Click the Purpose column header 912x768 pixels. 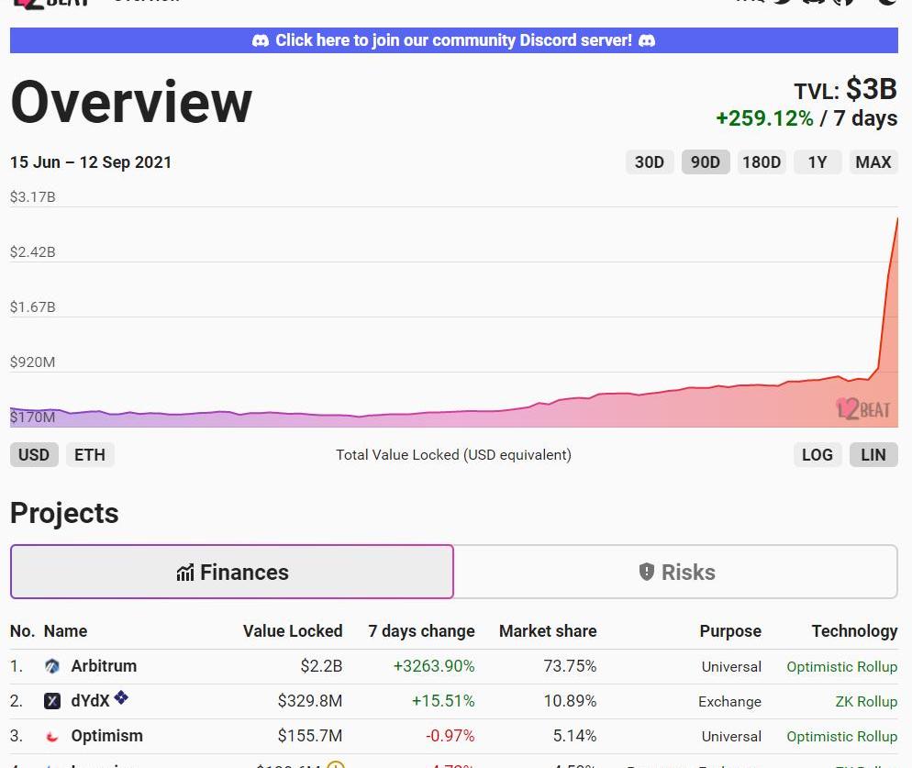click(x=730, y=631)
